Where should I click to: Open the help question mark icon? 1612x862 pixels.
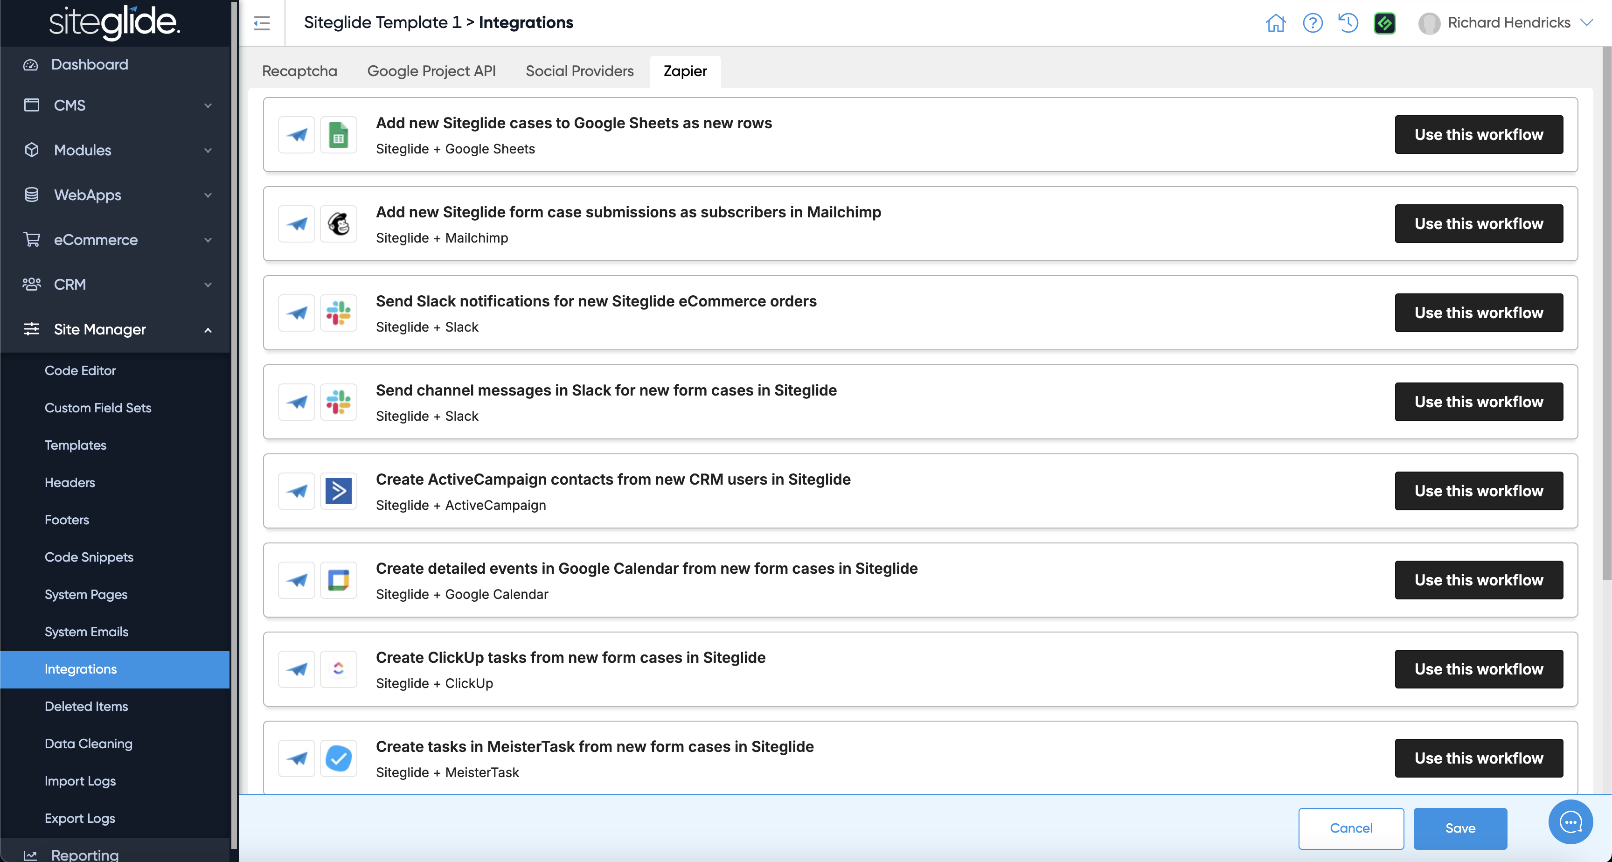coord(1312,23)
